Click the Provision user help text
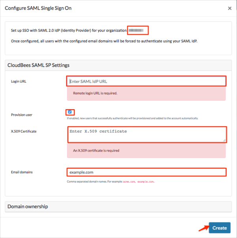The width and height of the screenshot is (237, 238). pos(132,118)
